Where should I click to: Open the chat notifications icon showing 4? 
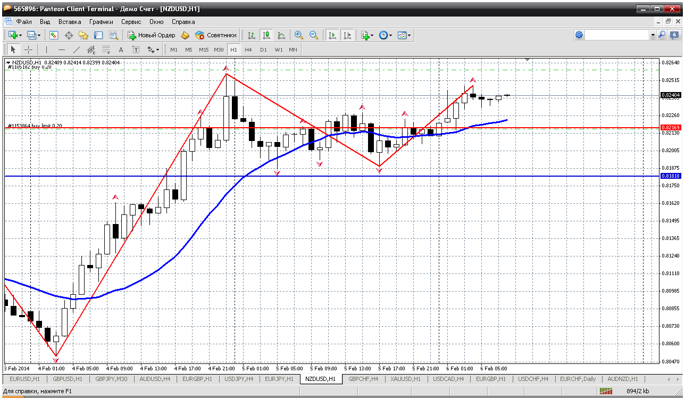pyautogui.click(x=674, y=35)
